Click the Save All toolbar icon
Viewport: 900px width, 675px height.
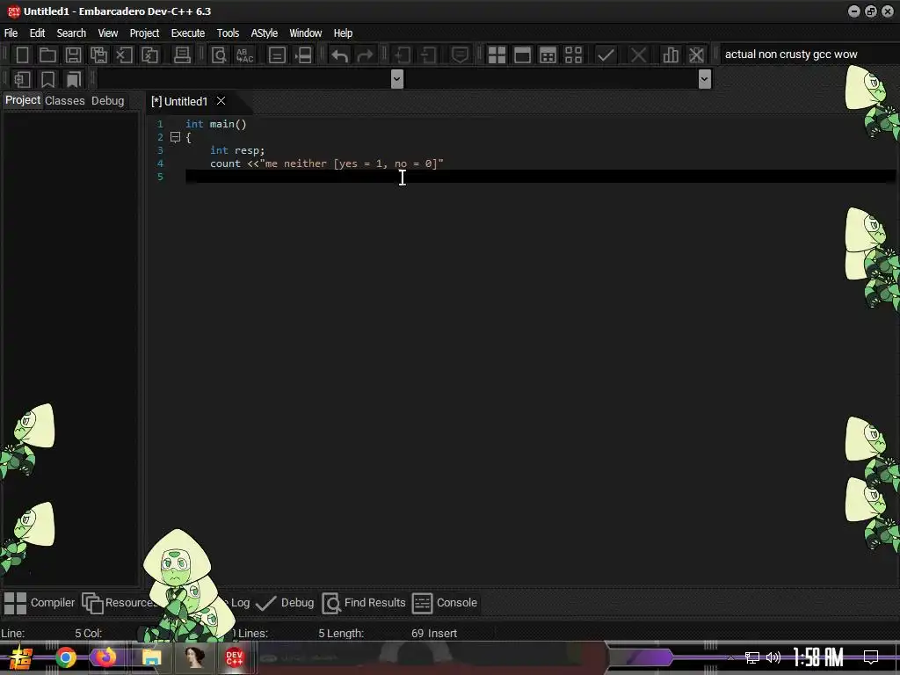(x=98, y=55)
